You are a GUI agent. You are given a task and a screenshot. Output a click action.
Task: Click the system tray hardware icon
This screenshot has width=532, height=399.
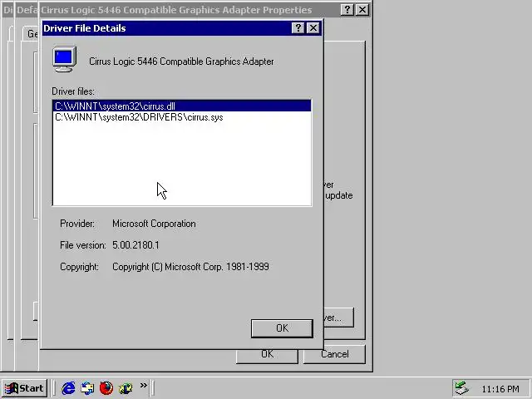click(462, 388)
